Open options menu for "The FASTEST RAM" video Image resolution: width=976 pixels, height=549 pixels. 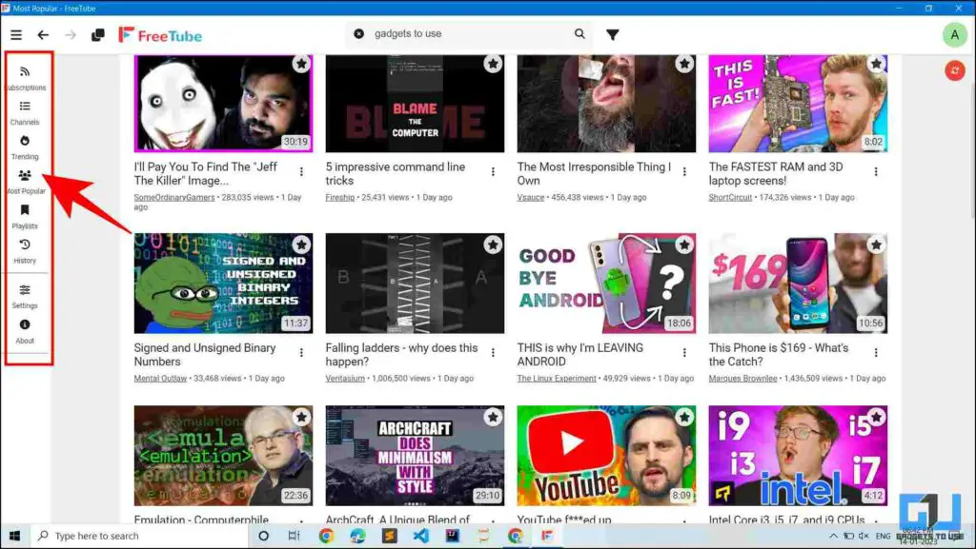(x=877, y=172)
